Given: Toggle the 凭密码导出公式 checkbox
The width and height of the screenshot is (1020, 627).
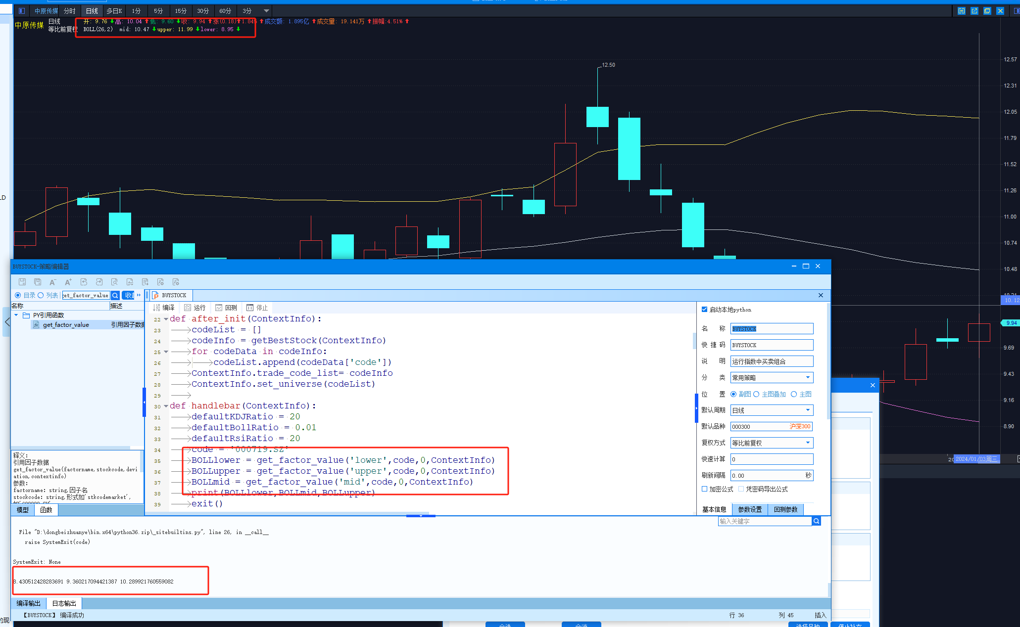Looking at the screenshot, I should click(741, 489).
